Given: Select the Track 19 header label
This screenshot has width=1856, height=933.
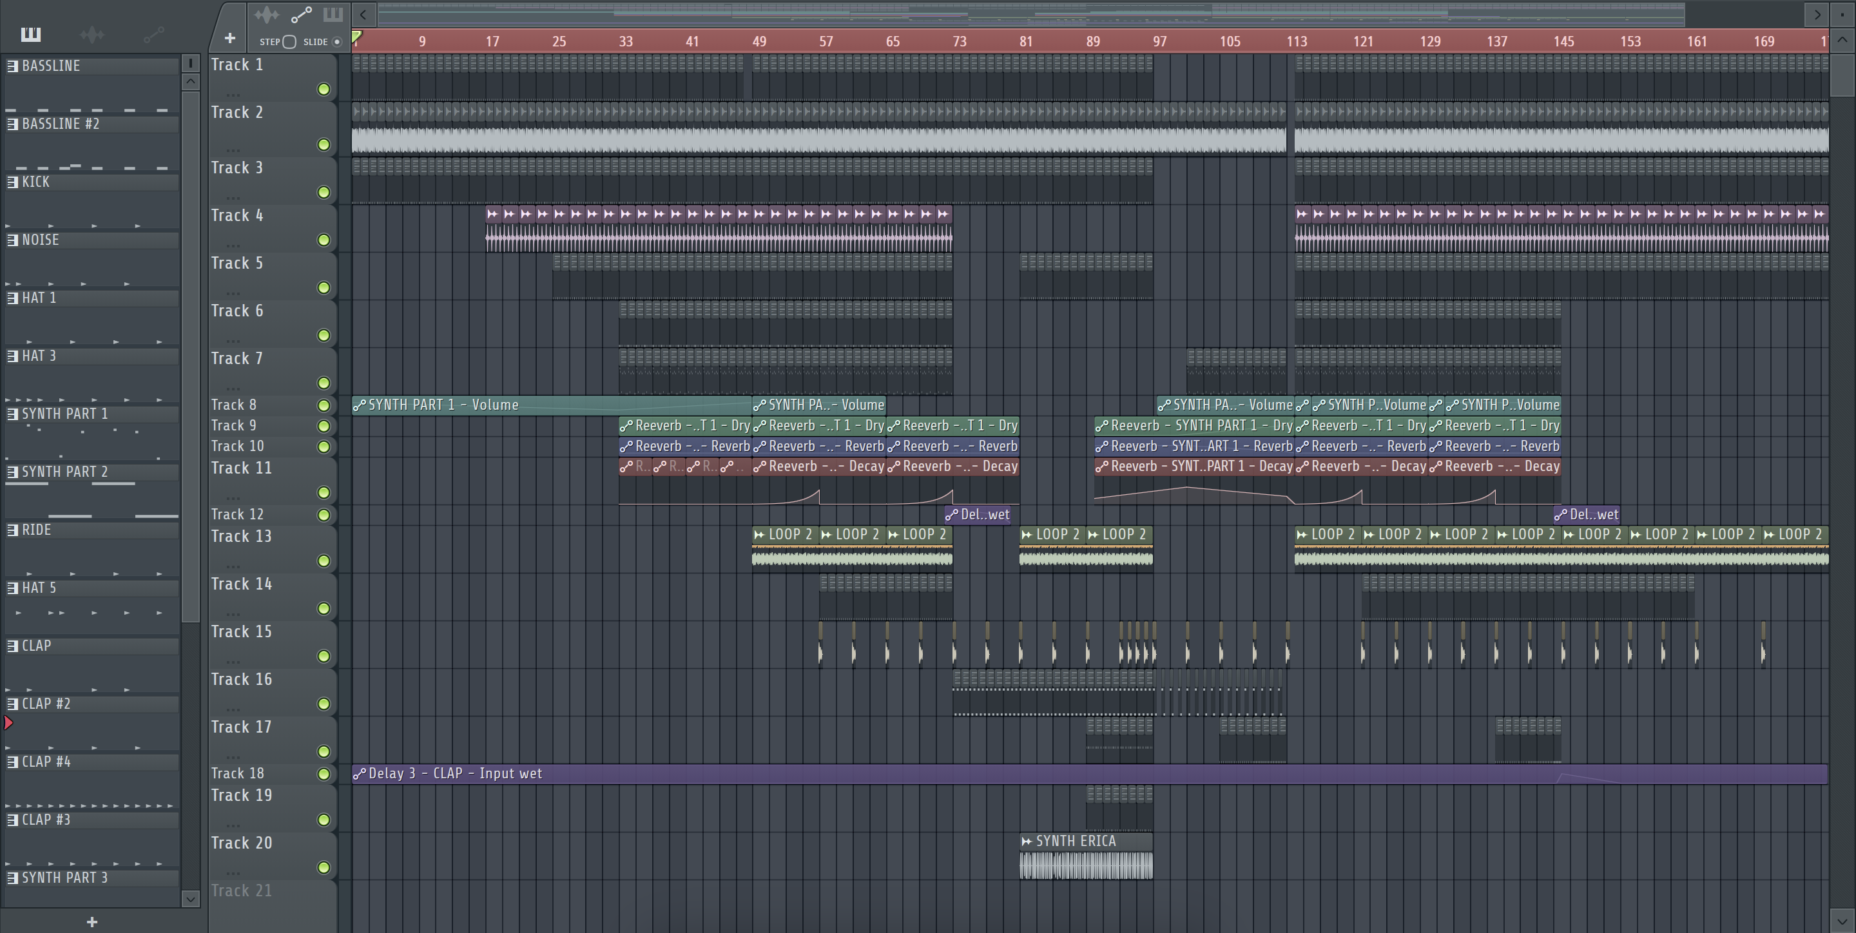Looking at the screenshot, I should 242,795.
